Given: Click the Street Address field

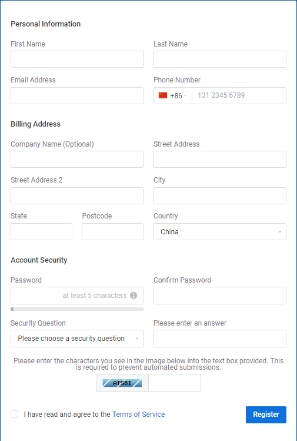Looking at the screenshot, I should (220, 159).
